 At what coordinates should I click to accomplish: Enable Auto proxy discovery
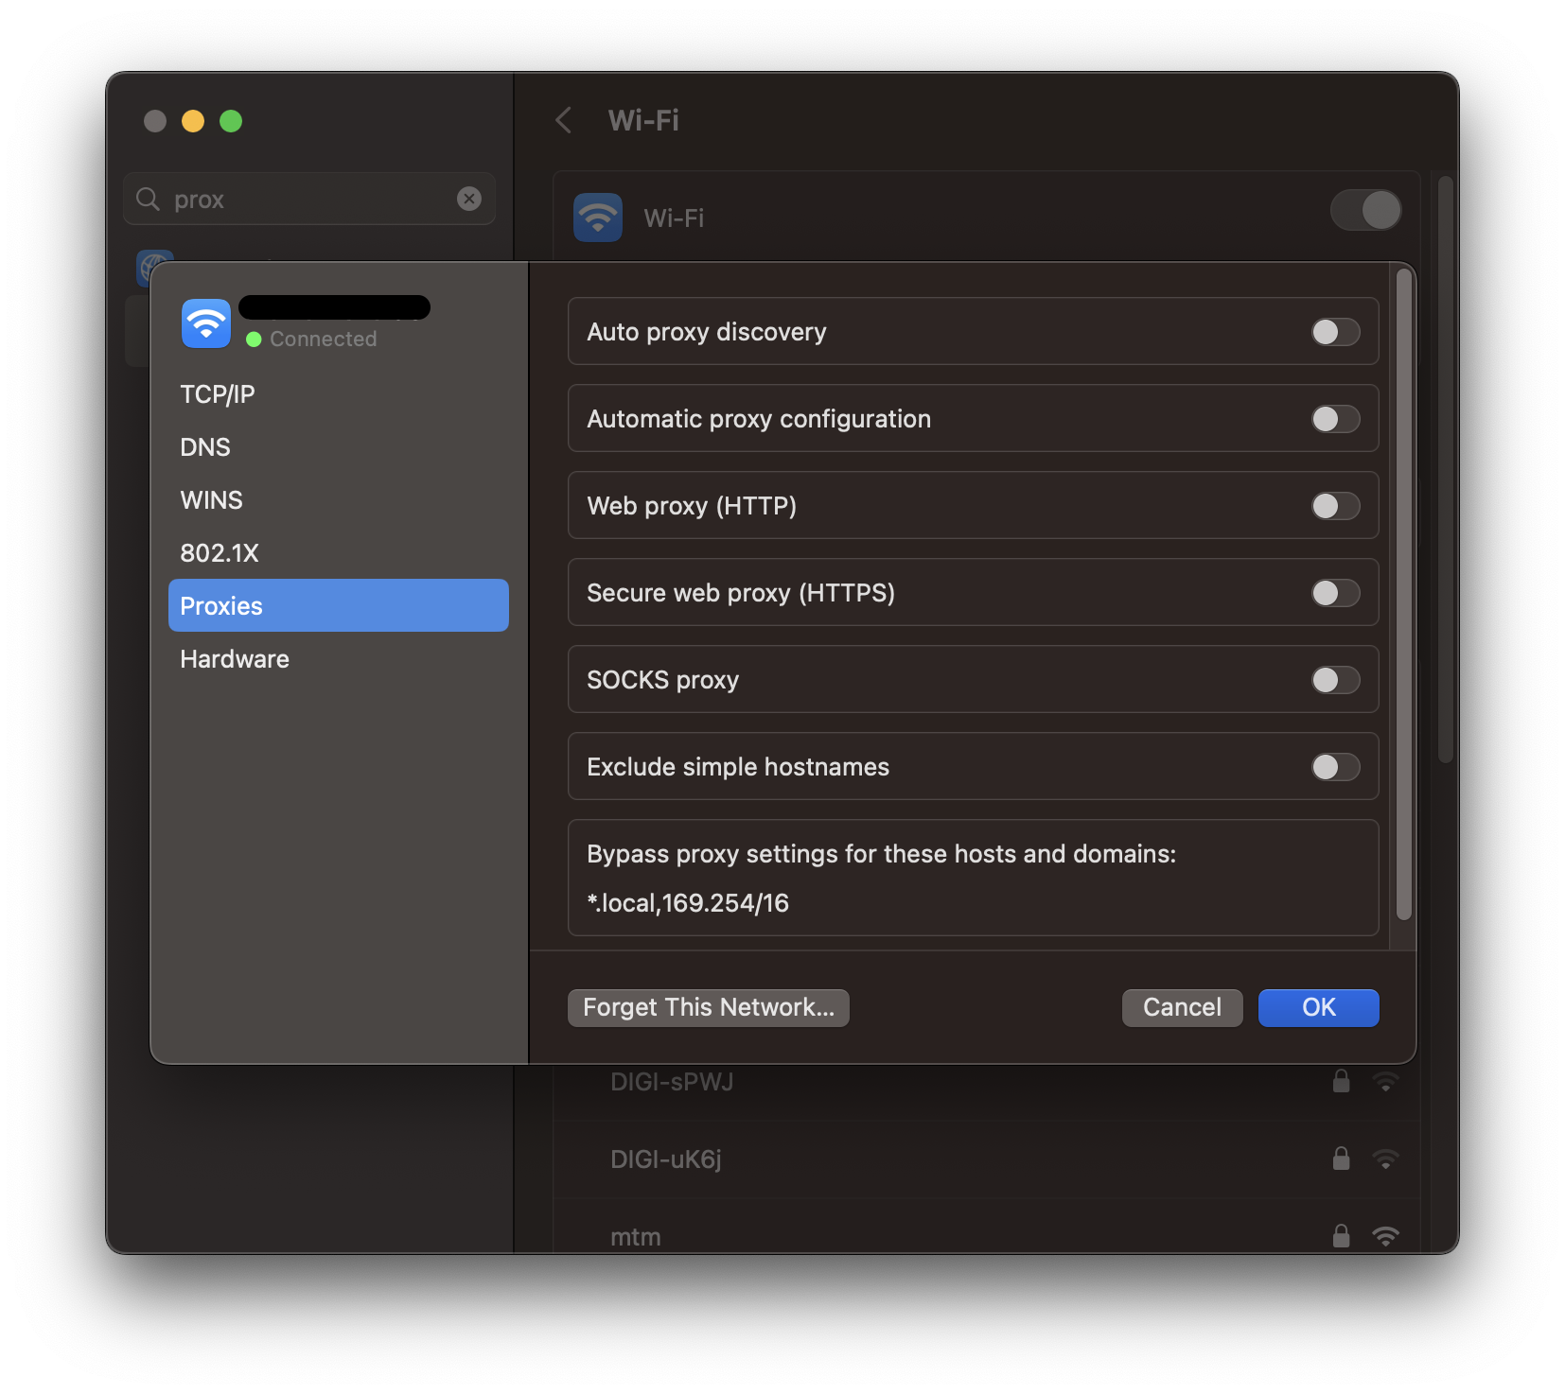click(x=1334, y=332)
